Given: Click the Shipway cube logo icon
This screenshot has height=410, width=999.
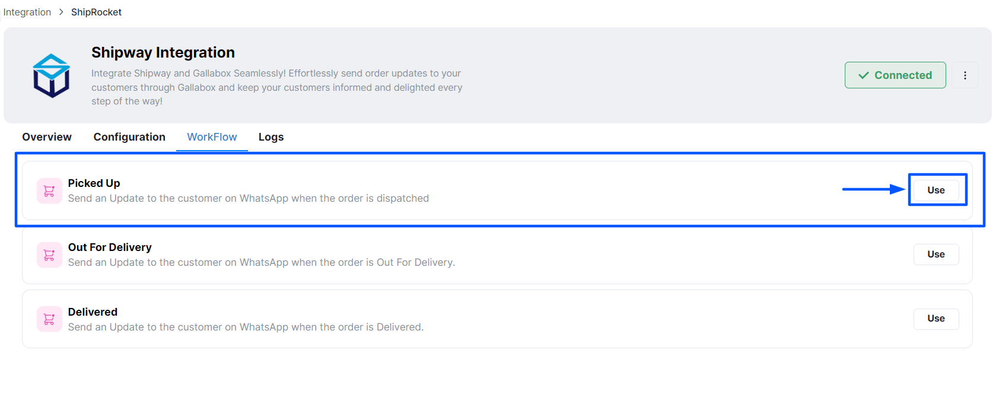Looking at the screenshot, I should (x=52, y=75).
